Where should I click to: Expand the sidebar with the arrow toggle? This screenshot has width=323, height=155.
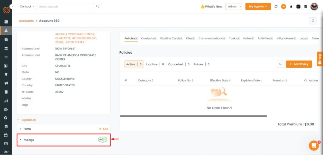pyautogui.click(x=12, y=7)
